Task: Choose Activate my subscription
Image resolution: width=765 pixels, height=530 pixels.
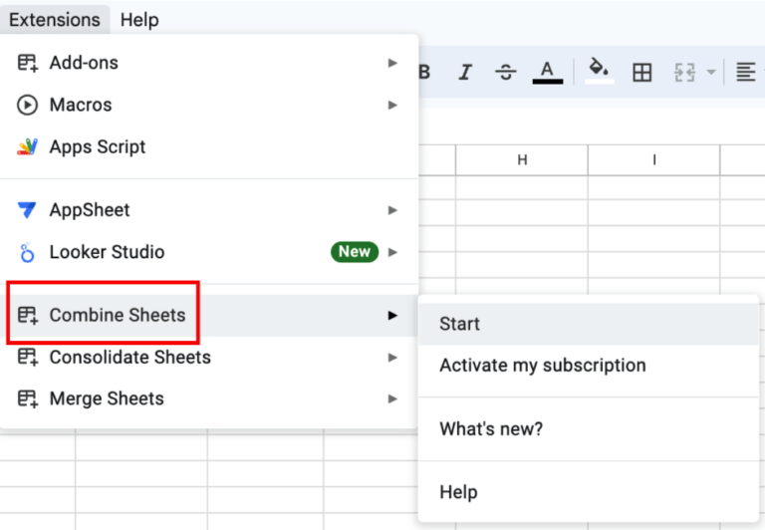Action: coord(543,366)
